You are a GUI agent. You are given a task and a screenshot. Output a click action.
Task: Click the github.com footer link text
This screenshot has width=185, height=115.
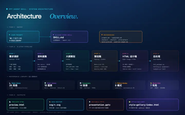53,112
